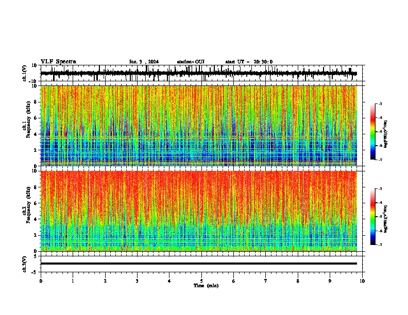The height and width of the screenshot is (315, 408).
Task: Click the "Time (min)" x-axis label
Action: [206, 286]
